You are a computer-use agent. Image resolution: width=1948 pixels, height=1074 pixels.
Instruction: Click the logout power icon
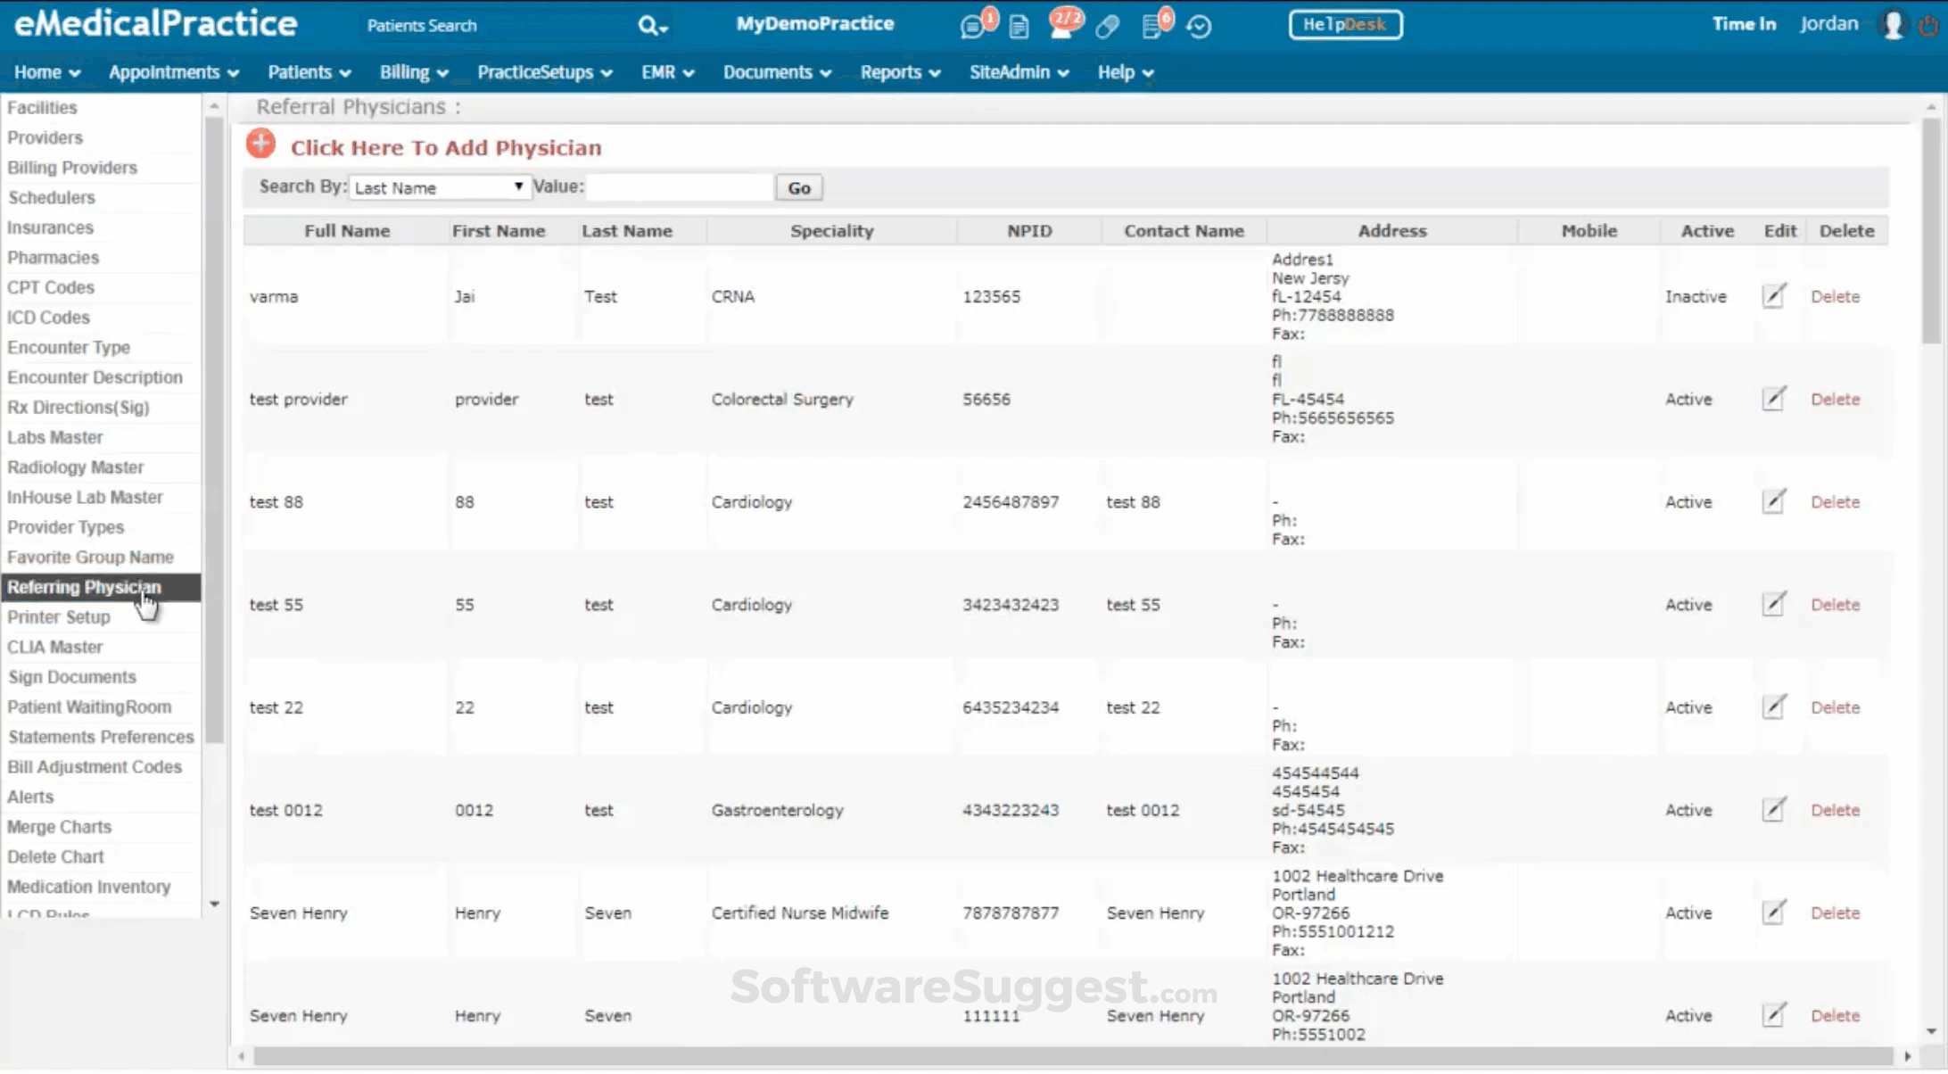[x=1927, y=25]
